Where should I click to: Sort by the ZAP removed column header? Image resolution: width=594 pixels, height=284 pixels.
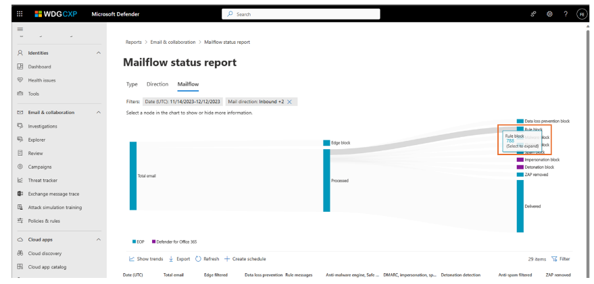pyautogui.click(x=558, y=275)
